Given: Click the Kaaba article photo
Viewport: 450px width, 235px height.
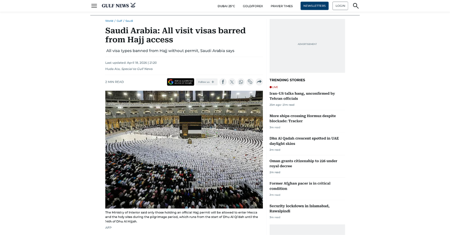Looking at the screenshot, I should point(184,149).
